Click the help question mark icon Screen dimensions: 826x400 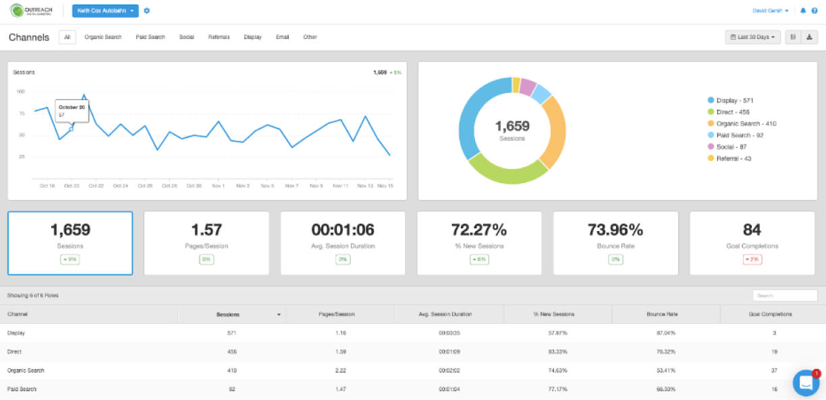814,11
